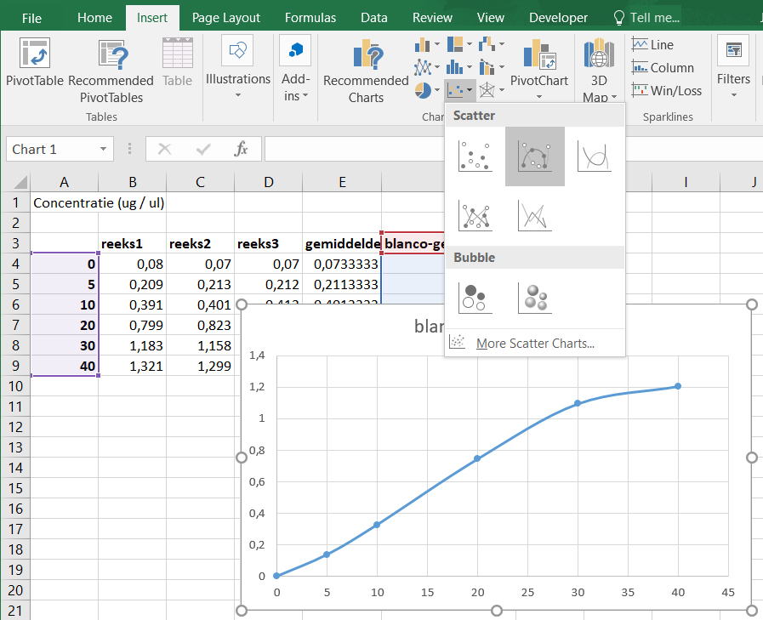Click the insert function fx button

[242, 150]
